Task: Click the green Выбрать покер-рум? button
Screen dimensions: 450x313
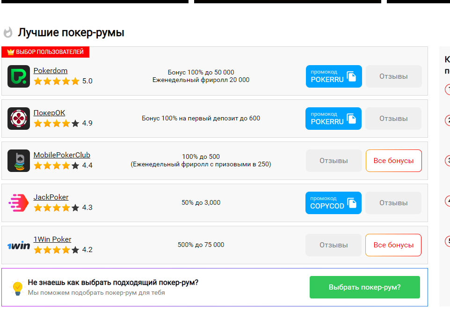Action: coord(365,287)
